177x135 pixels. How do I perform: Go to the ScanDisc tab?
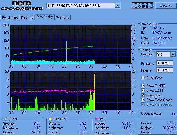[63, 17]
